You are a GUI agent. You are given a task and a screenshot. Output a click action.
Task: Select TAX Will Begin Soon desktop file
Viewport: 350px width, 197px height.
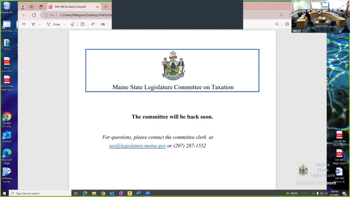click(339, 157)
